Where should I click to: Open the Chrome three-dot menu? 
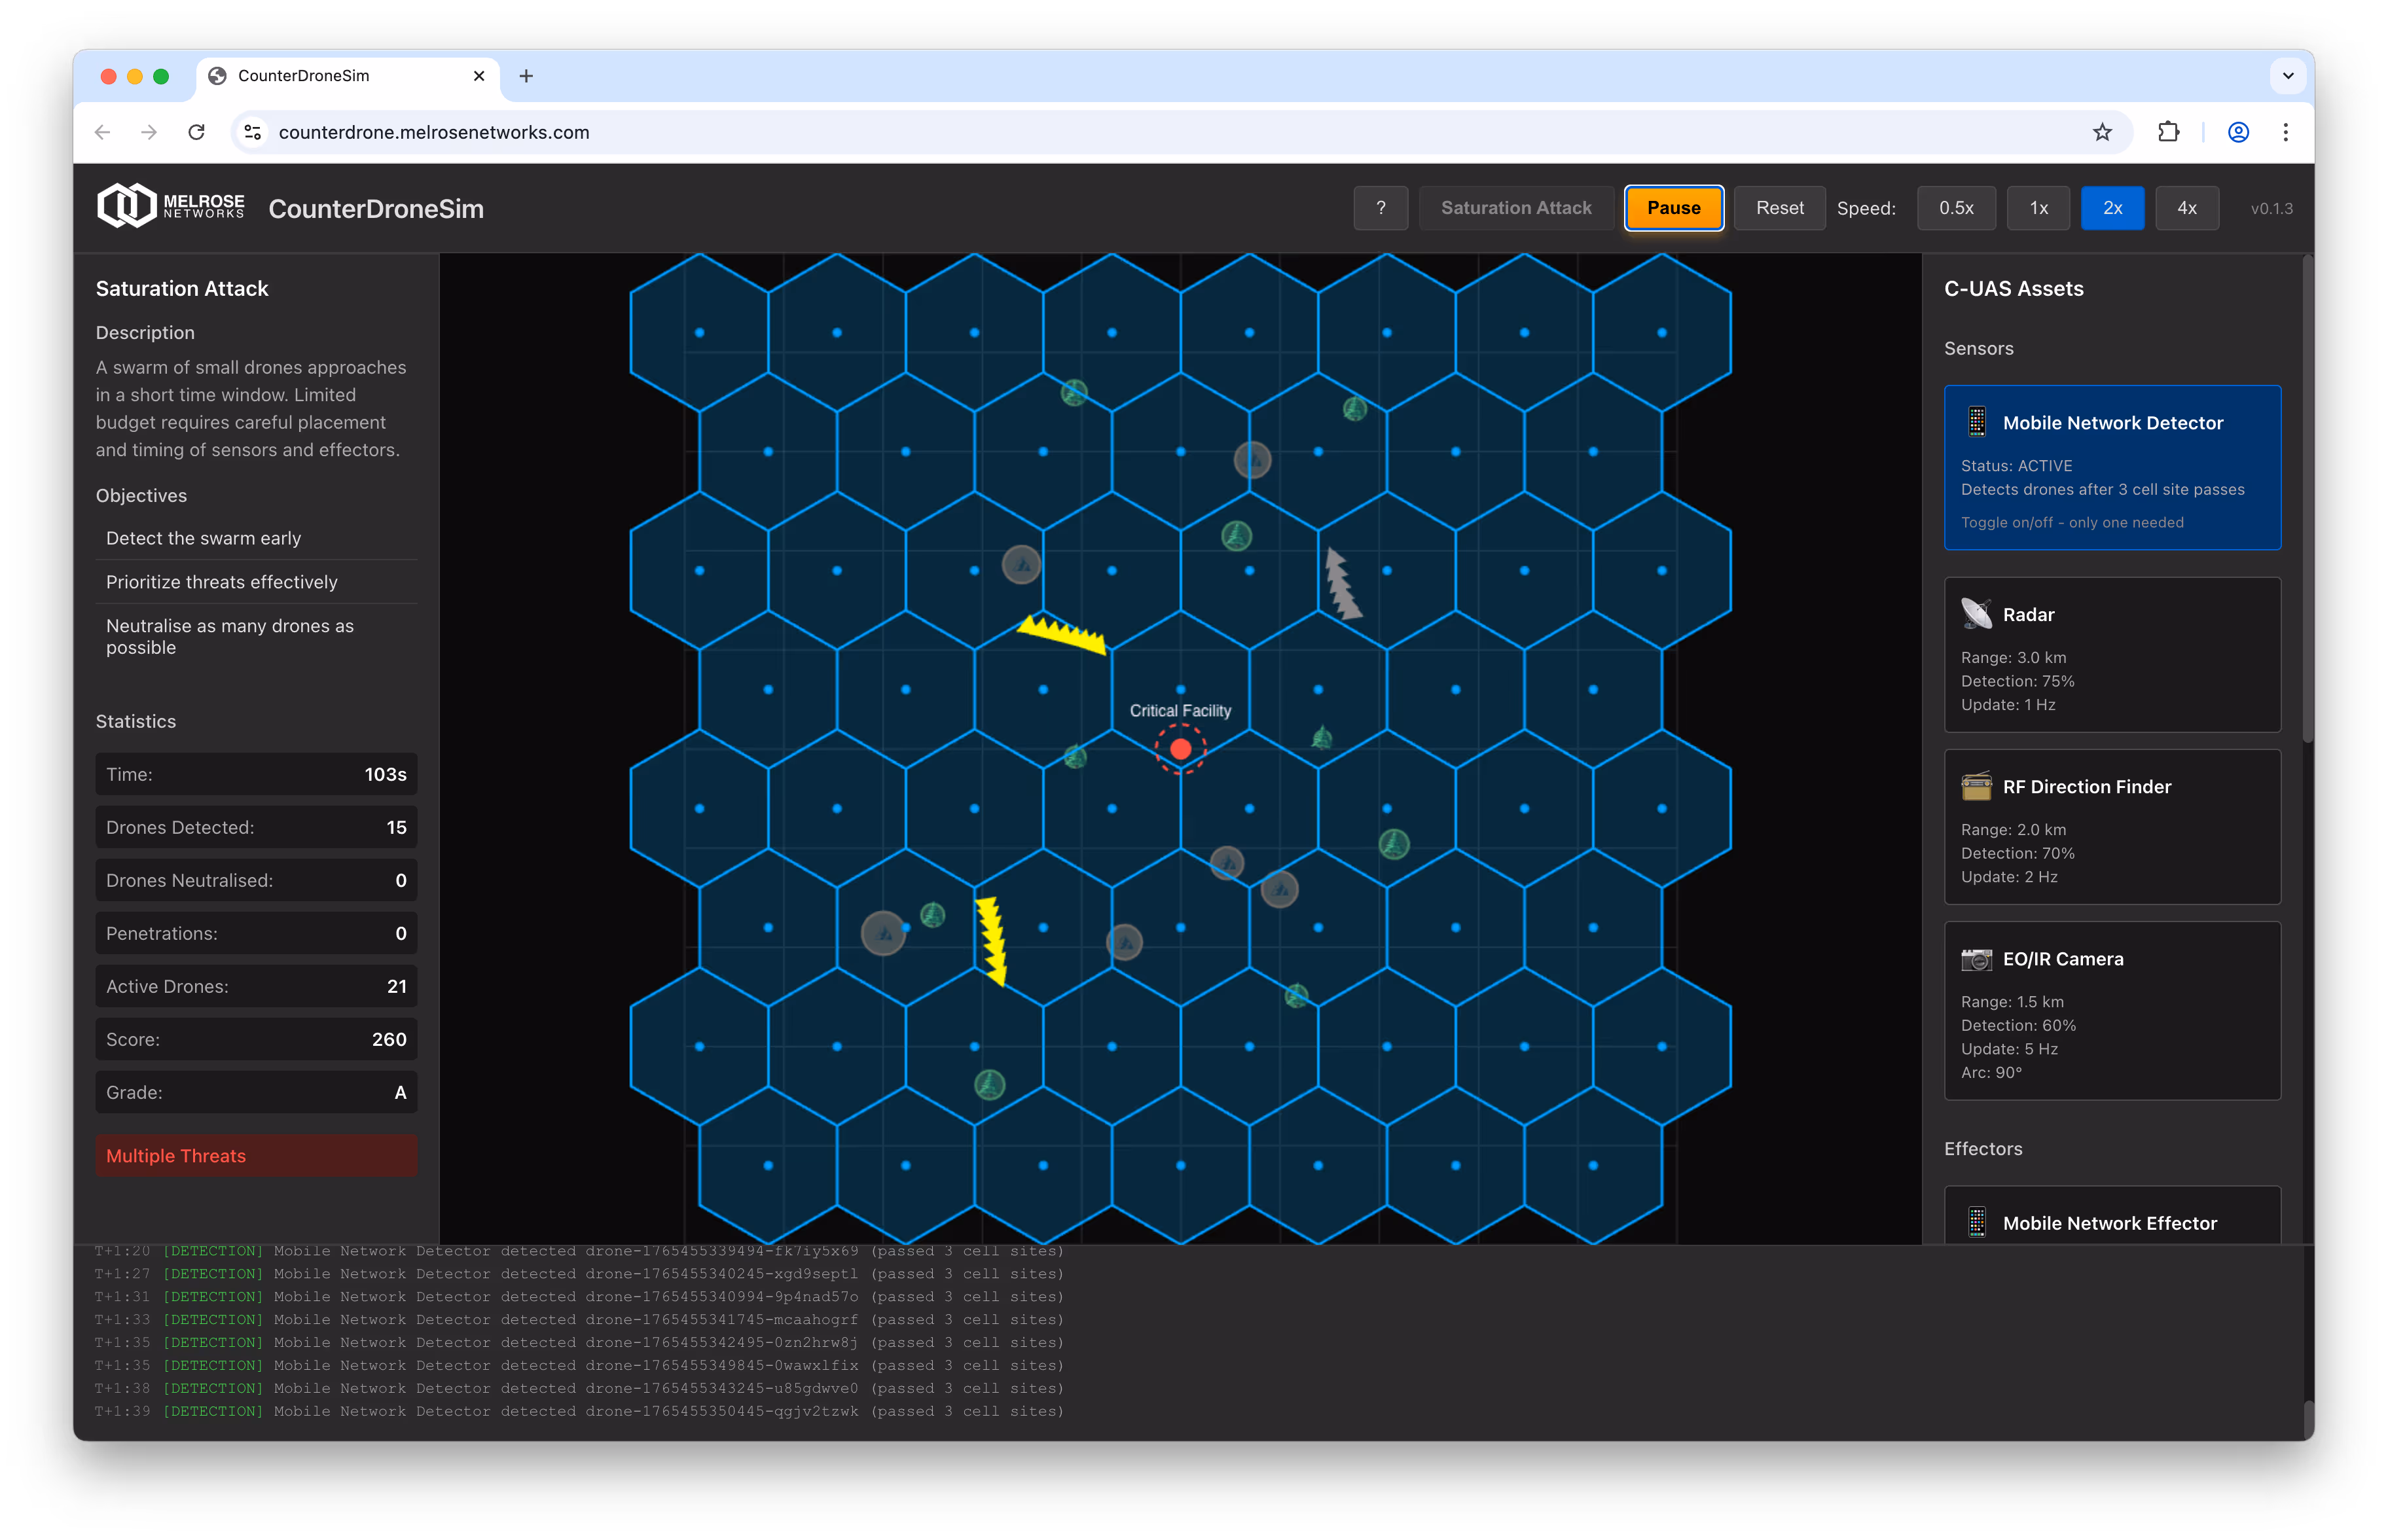click(x=2285, y=132)
